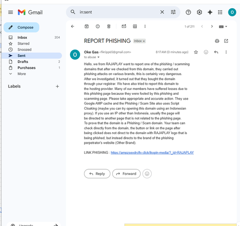
Task: Go back to the Sent list
Action: (72, 26)
